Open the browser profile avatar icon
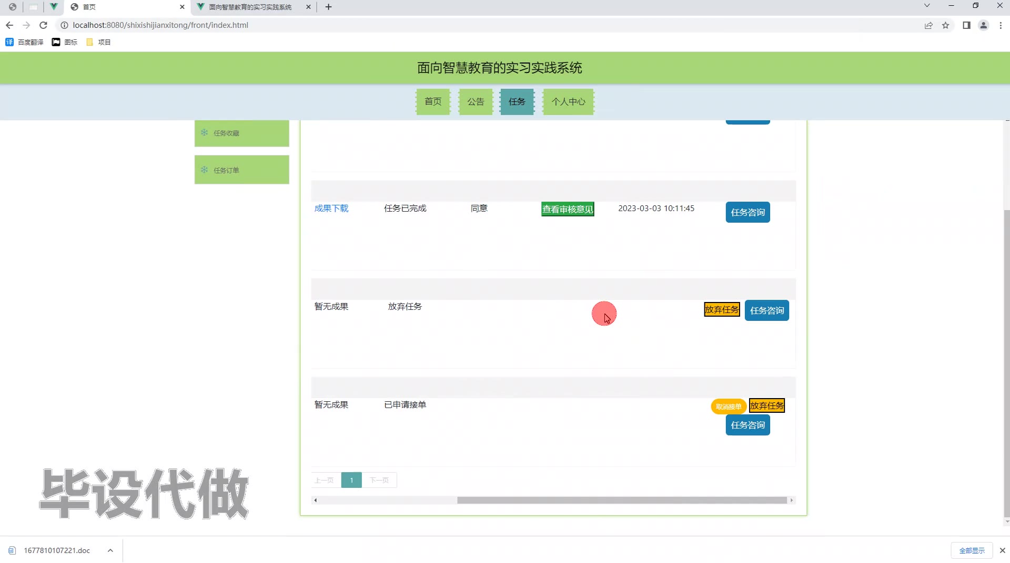 [x=983, y=25]
